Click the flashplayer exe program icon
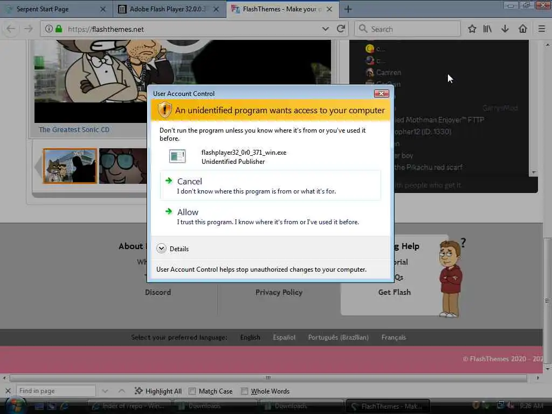Screen dimensions: 552x414 point(177,156)
